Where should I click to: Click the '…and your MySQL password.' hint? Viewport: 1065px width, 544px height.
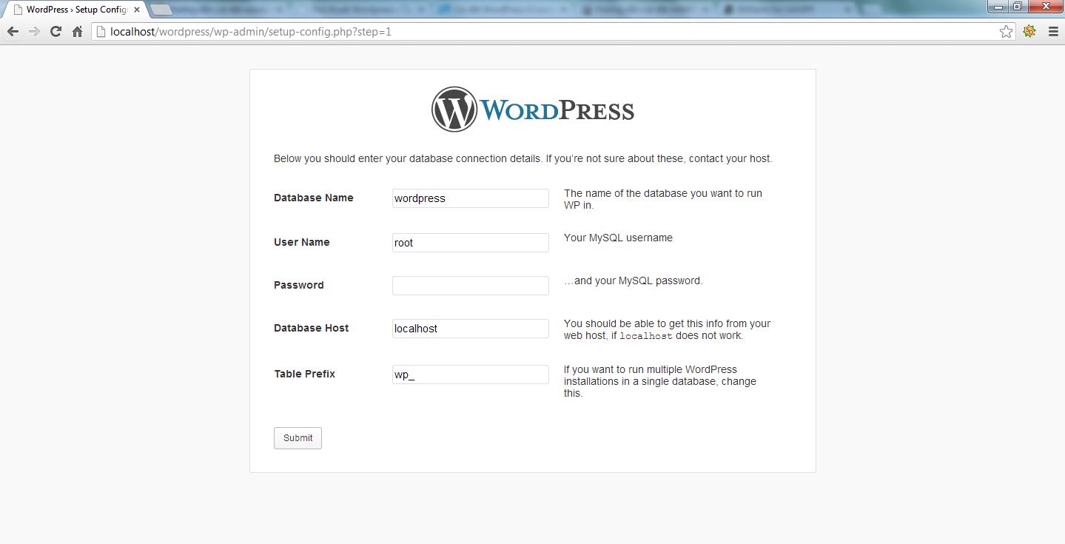click(633, 281)
